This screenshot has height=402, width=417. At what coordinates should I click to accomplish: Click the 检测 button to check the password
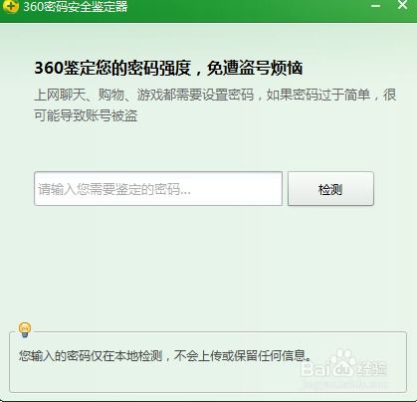pos(330,189)
